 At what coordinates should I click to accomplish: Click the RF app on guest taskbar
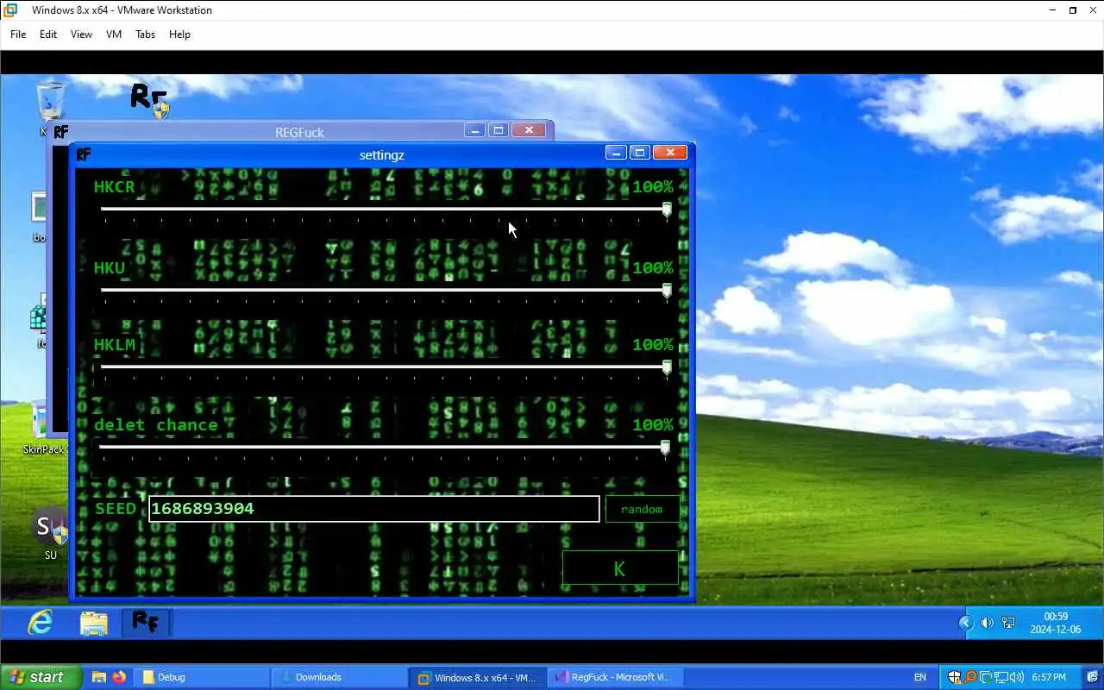pos(145,622)
